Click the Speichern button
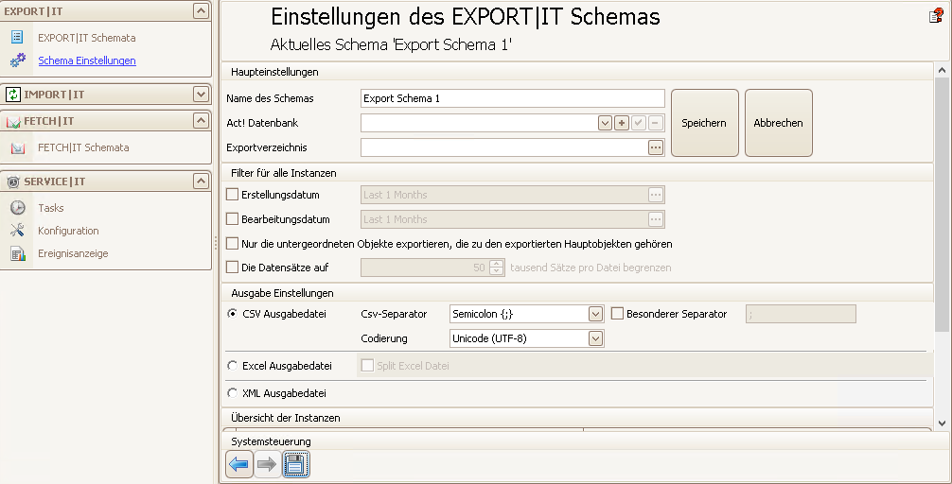The width and height of the screenshot is (952, 484). pyautogui.click(x=704, y=123)
